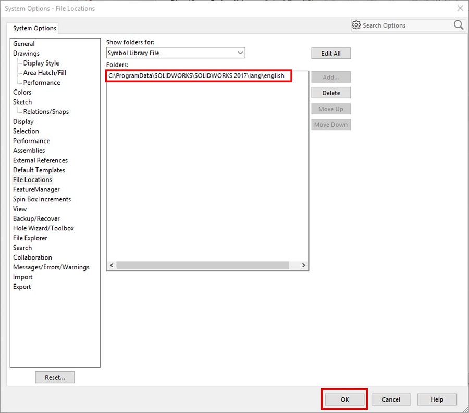Click the search magnifier icon
This screenshot has height=413, width=469.
(x=458, y=25)
